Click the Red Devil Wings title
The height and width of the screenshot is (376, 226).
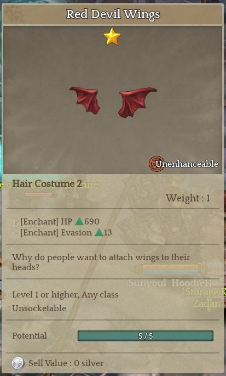[x=113, y=14]
